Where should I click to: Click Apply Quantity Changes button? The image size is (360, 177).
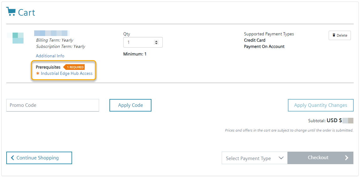tap(320, 105)
